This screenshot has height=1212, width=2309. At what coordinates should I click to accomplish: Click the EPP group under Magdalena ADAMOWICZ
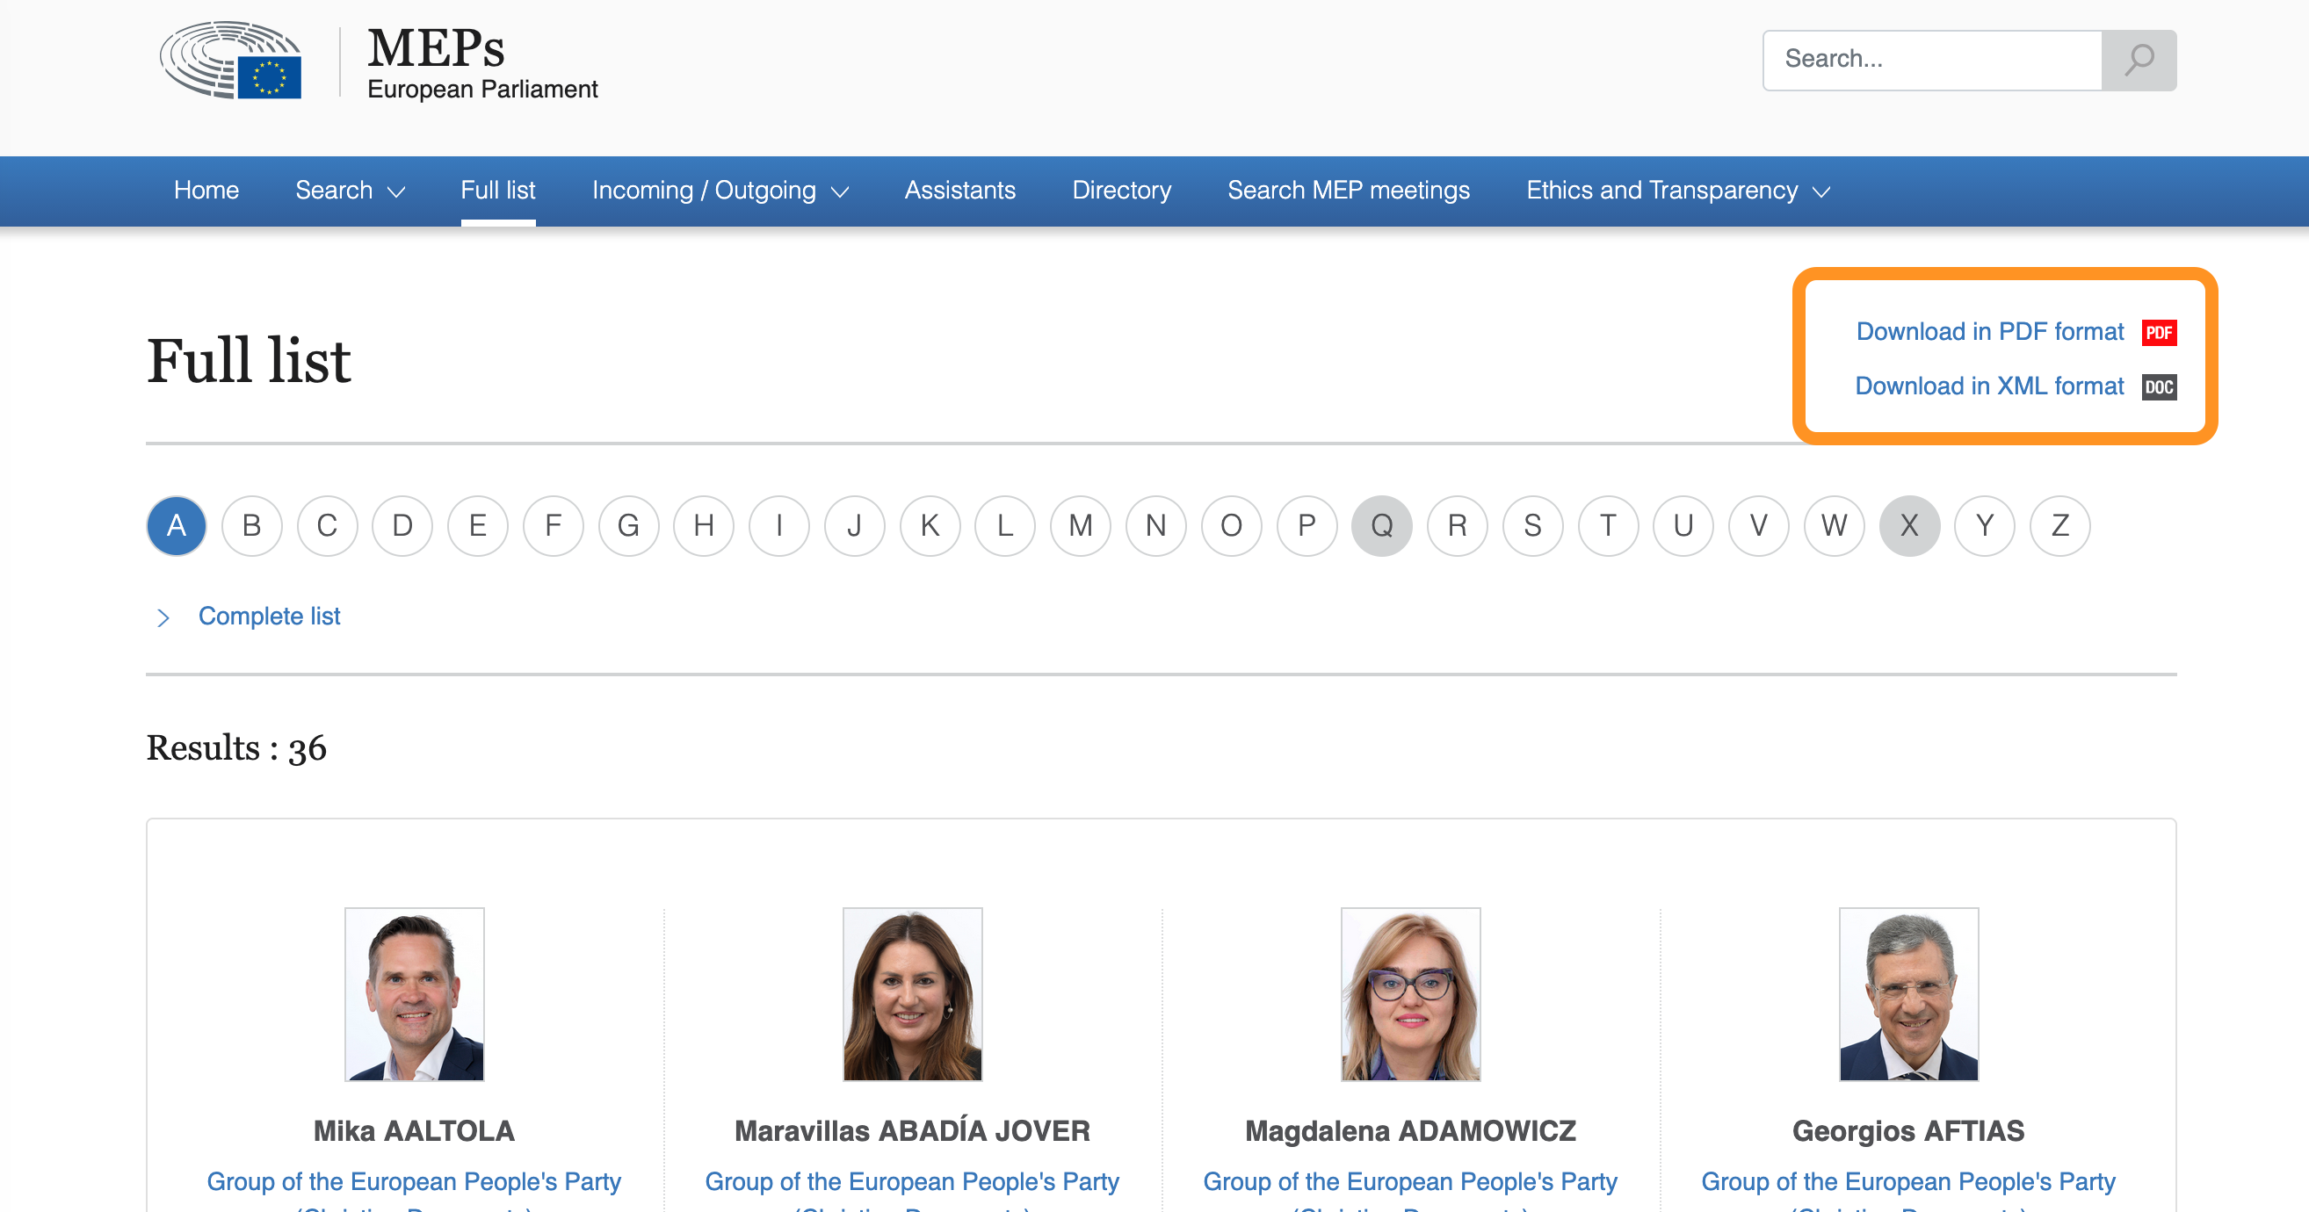tap(1410, 1192)
